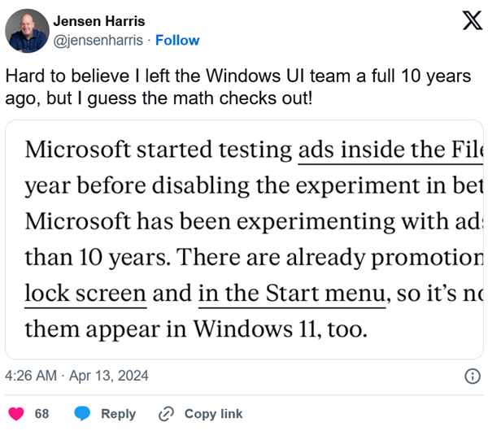Open the Twitter info circle icon
The width and height of the screenshot is (488, 431).
coord(471,377)
